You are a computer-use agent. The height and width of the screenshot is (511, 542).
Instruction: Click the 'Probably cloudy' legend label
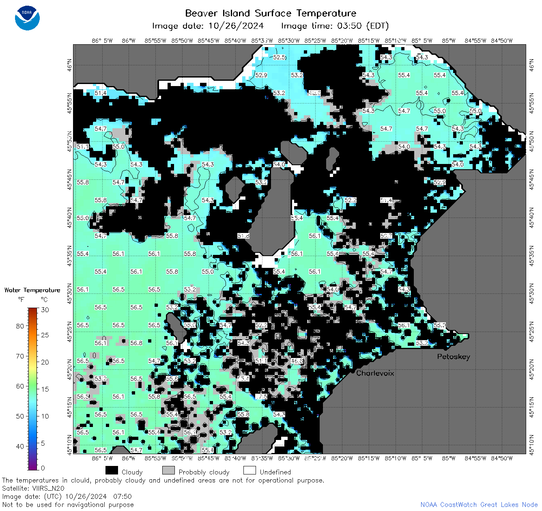(204, 472)
